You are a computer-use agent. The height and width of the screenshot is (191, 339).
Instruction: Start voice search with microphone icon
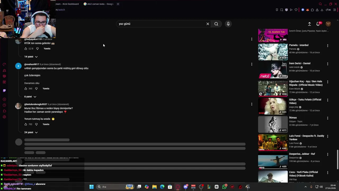[x=228, y=24]
